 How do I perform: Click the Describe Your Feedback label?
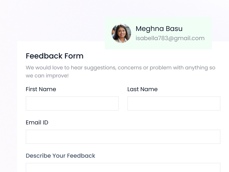[x=60, y=156]
